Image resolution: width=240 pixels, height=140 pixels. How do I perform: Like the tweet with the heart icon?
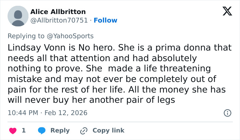tap(12, 130)
